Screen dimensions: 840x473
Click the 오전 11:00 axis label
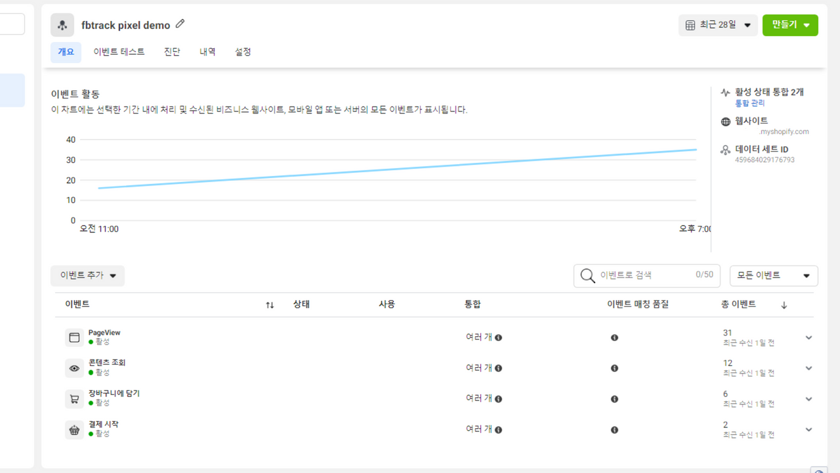coord(99,229)
